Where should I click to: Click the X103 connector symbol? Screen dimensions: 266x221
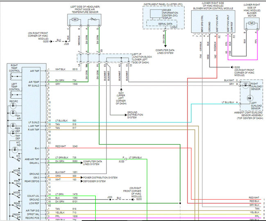[x=126, y=159]
